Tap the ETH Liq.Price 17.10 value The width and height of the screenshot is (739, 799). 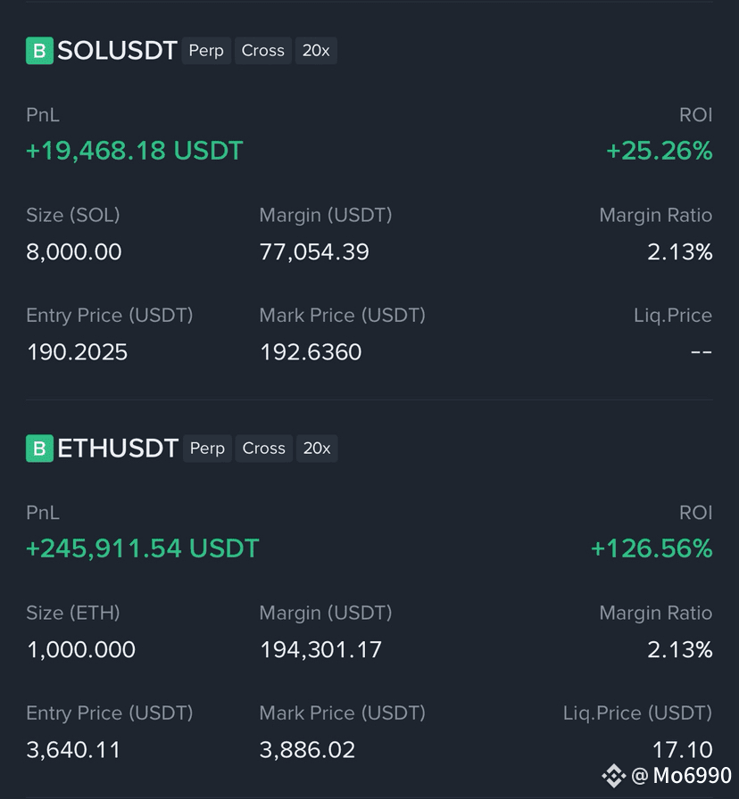(x=682, y=750)
